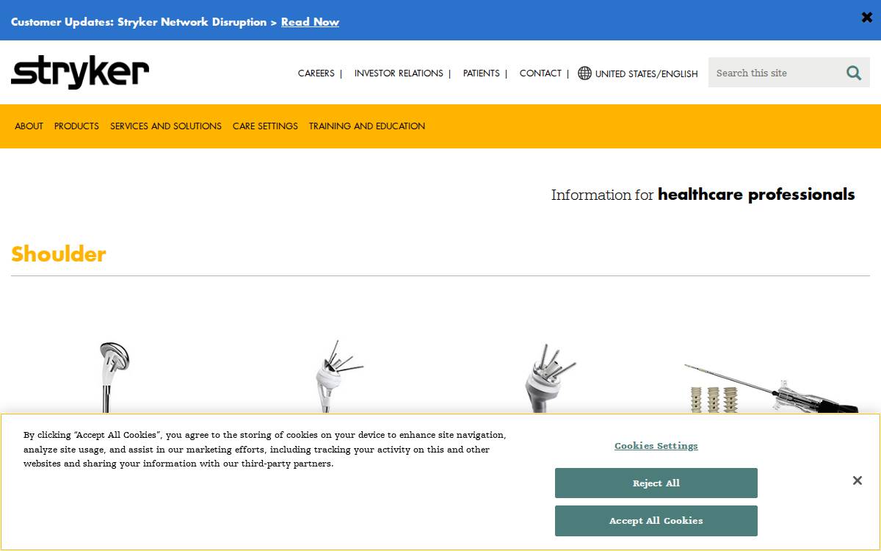
Task: Change region United States/English
Action: 646,74
